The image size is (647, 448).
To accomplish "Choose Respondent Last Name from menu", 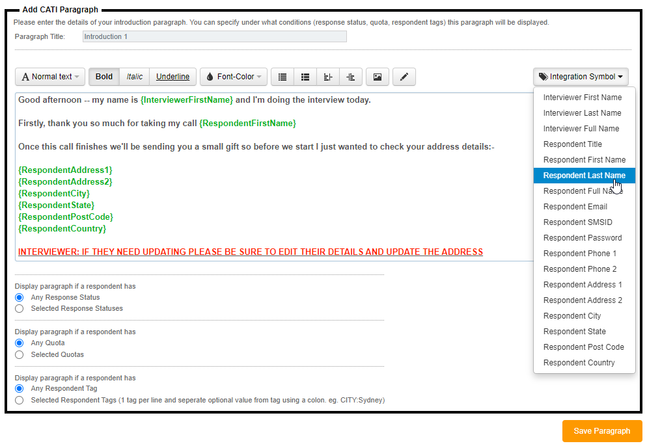I will [584, 176].
